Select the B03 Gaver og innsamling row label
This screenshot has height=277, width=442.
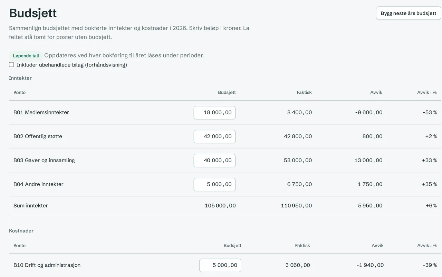coord(44,160)
